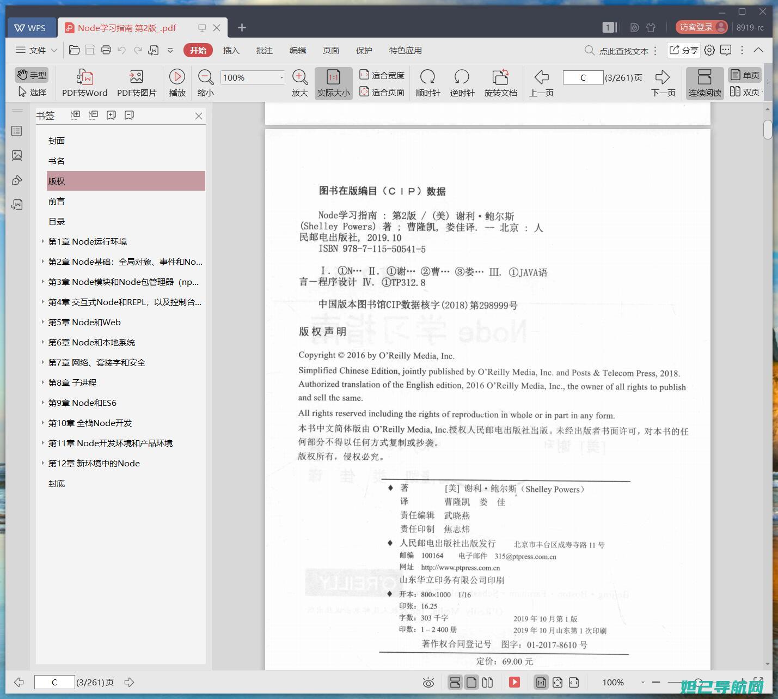Image resolution: width=778 pixels, height=699 pixels.
Task: Open the 页面 ribbon tab
Action: coord(330,50)
